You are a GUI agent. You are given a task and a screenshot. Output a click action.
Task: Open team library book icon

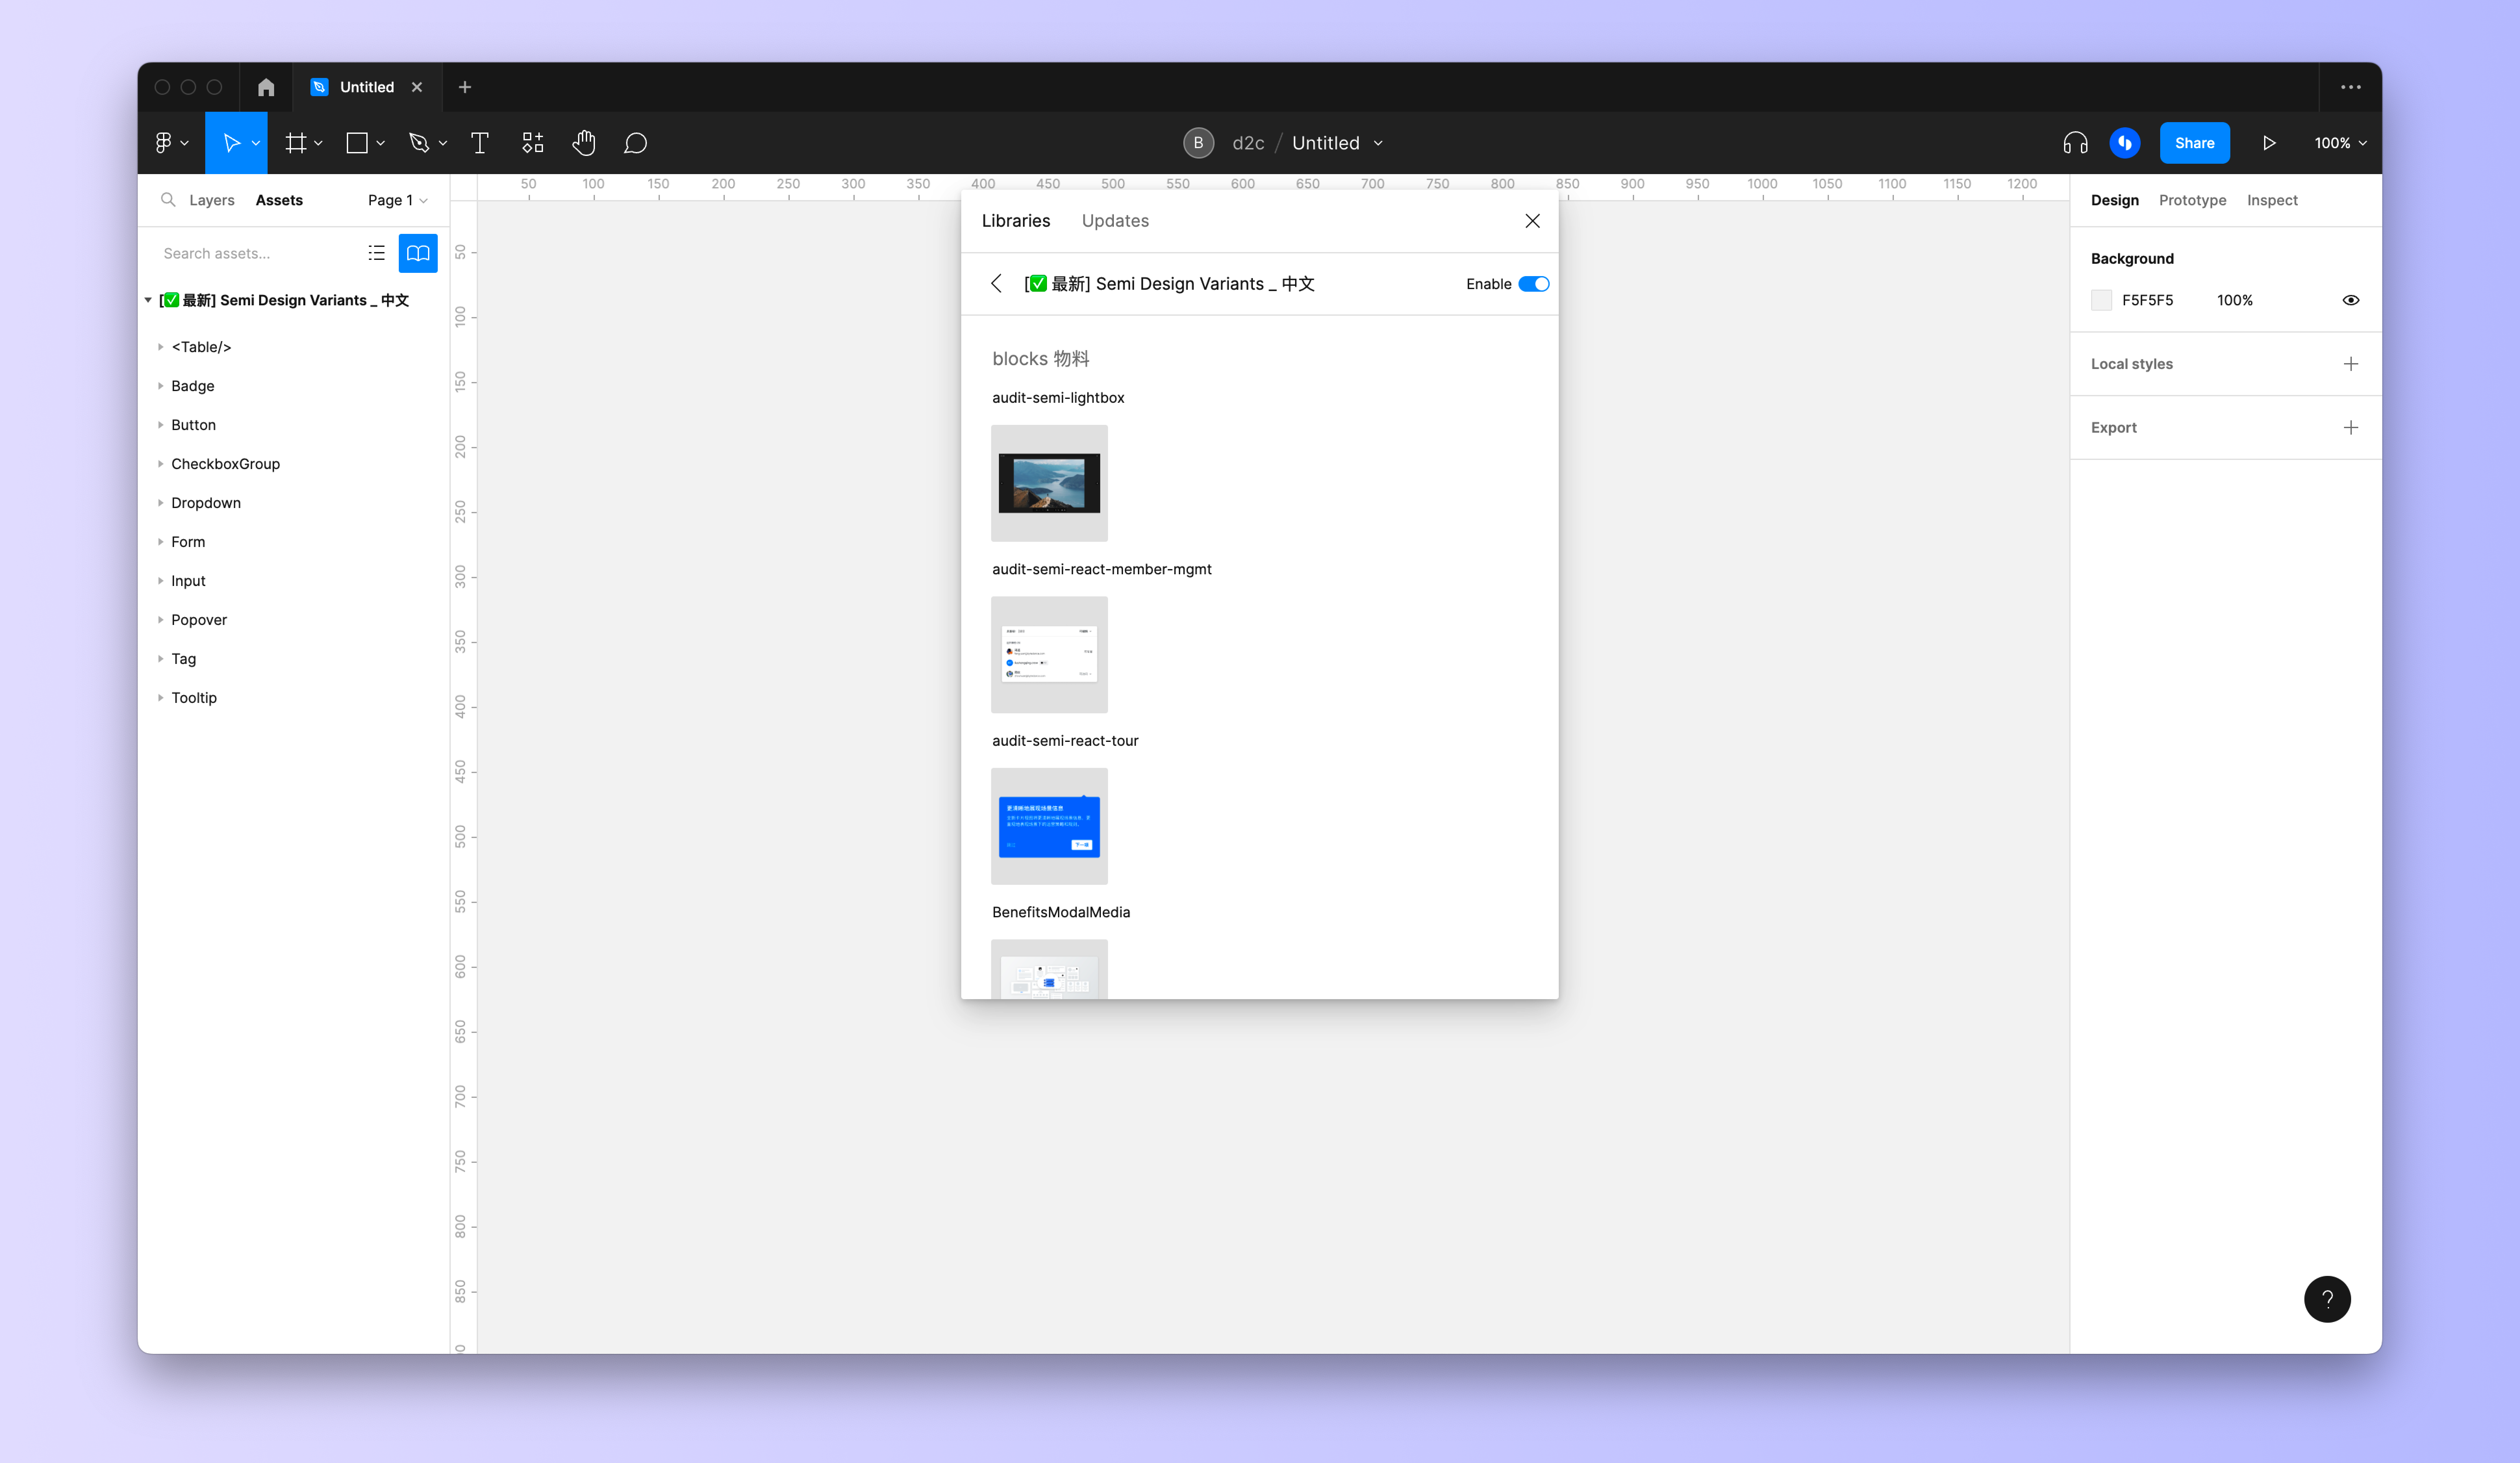point(418,253)
